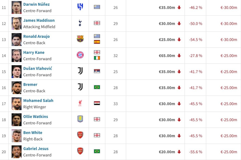Click Harry Kane's €65.00m market value
The image size is (241, 160).
(x=167, y=56)
